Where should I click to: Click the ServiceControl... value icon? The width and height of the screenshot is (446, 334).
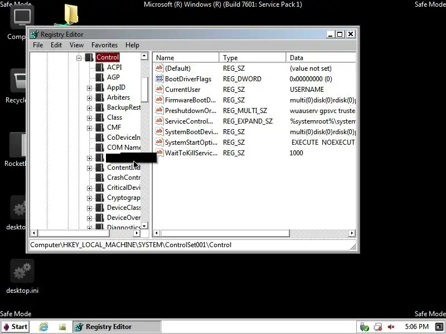click(x=159, y=121)
